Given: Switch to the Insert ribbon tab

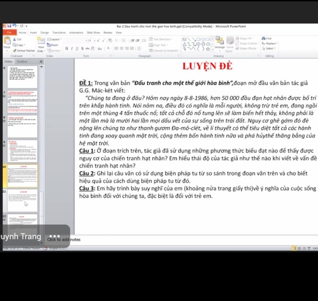Looking at the screenshot, I should (x=34, y=33).
